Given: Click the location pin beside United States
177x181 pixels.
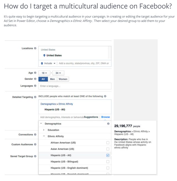Looking at the screenshot, I should [x=44, y=55].
